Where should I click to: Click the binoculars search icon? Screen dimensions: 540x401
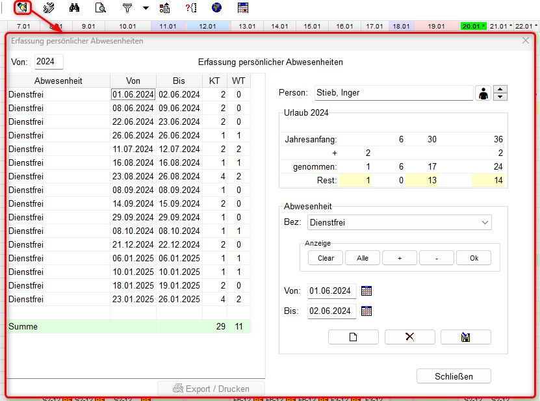point(74,8)
